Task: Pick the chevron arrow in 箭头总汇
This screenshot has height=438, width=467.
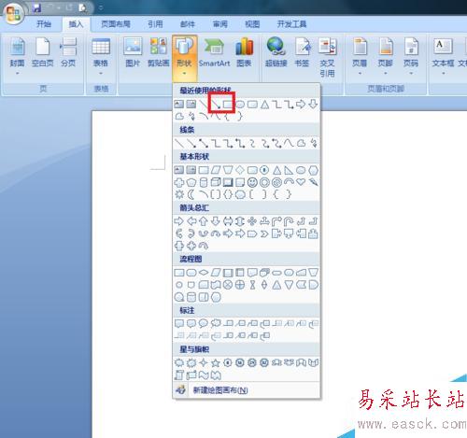Action: [264, 233]
